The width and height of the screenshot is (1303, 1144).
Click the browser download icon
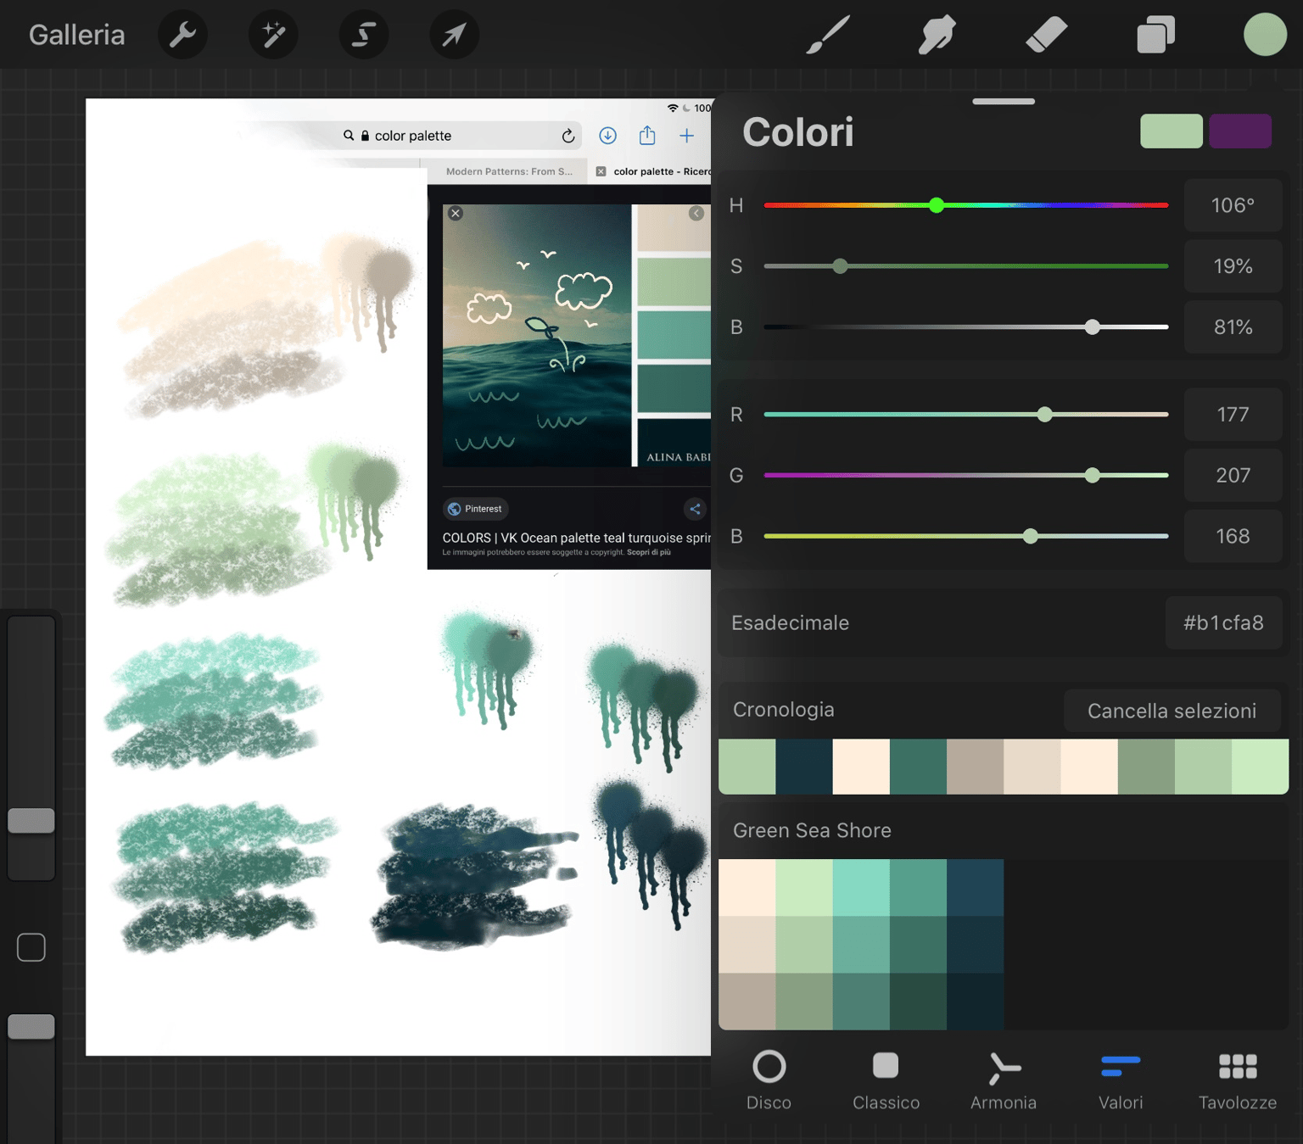pyautogui.click(x=607, y=136)
